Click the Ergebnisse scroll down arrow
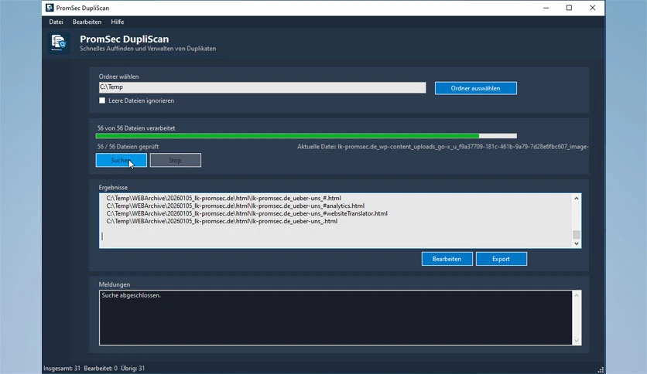647x374 pixels. click(x=577, y=243)
